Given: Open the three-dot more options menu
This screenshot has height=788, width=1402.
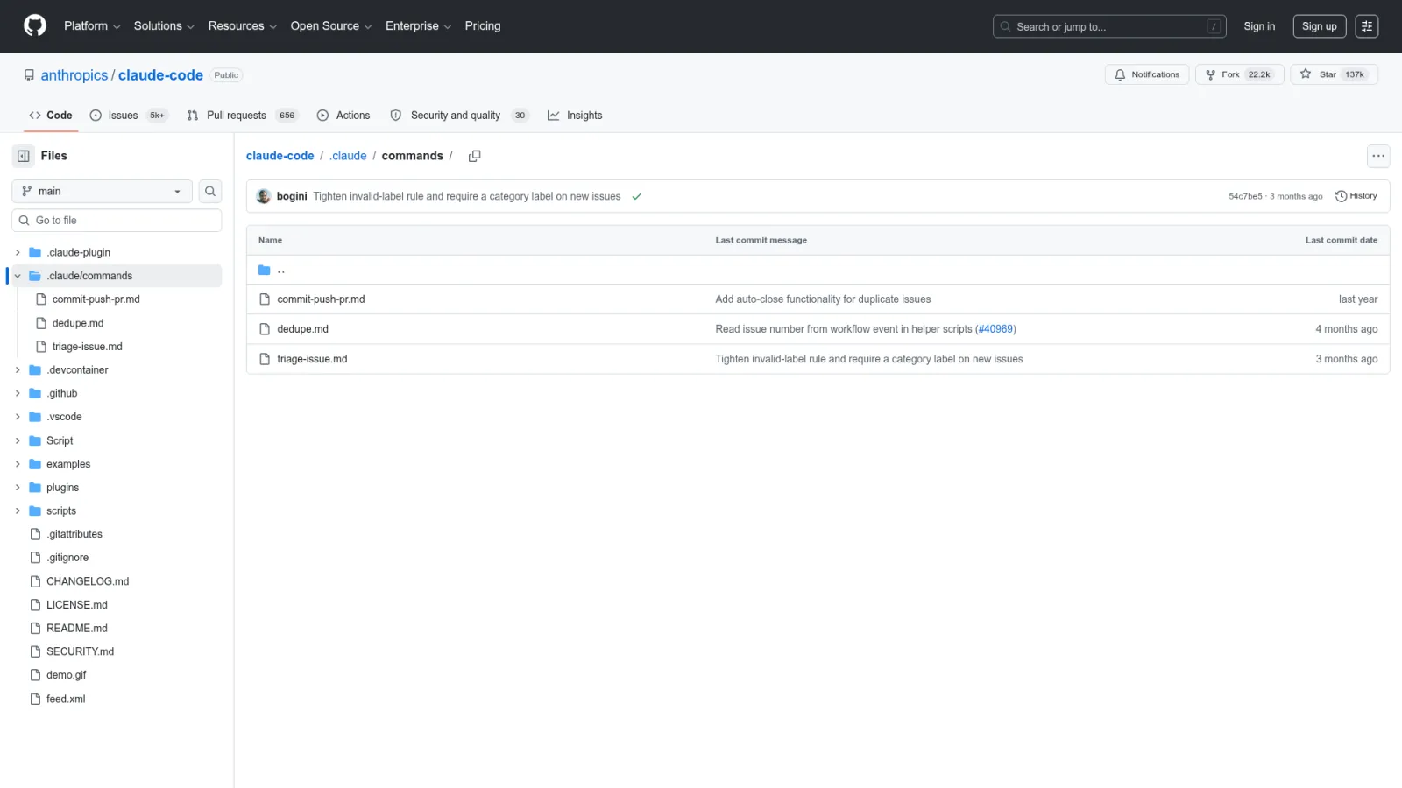Looking at the screenshot, I should 1378,156.
